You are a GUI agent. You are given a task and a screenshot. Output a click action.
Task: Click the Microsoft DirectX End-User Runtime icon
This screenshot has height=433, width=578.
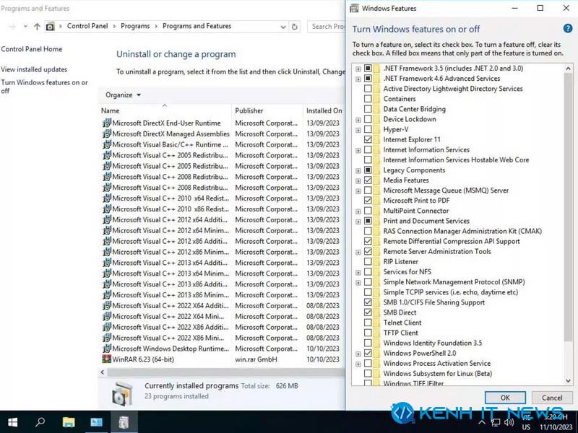tap(106, 123)
